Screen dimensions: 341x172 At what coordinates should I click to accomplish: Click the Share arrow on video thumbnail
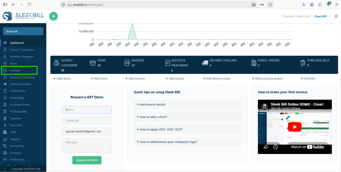266,147
